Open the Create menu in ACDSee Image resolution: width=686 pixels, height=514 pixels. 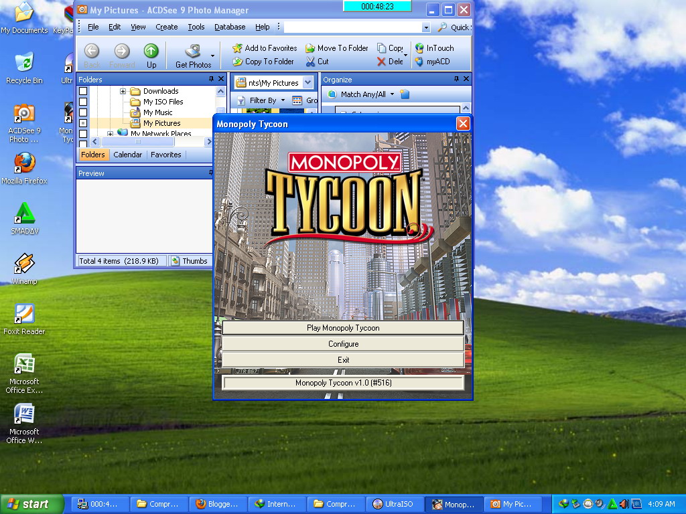[x=167, y=27]
